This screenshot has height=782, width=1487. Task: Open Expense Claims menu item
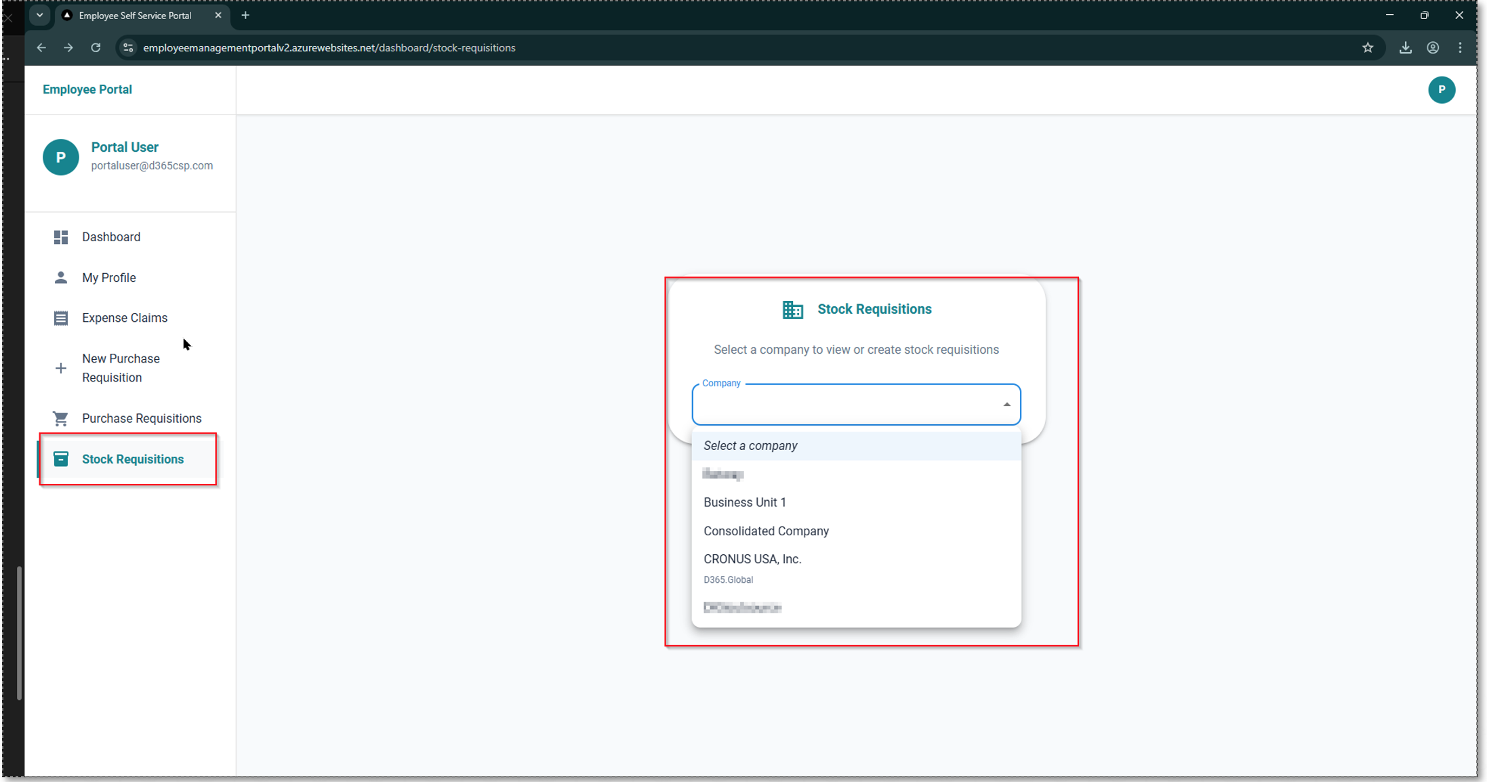(124, 318)
